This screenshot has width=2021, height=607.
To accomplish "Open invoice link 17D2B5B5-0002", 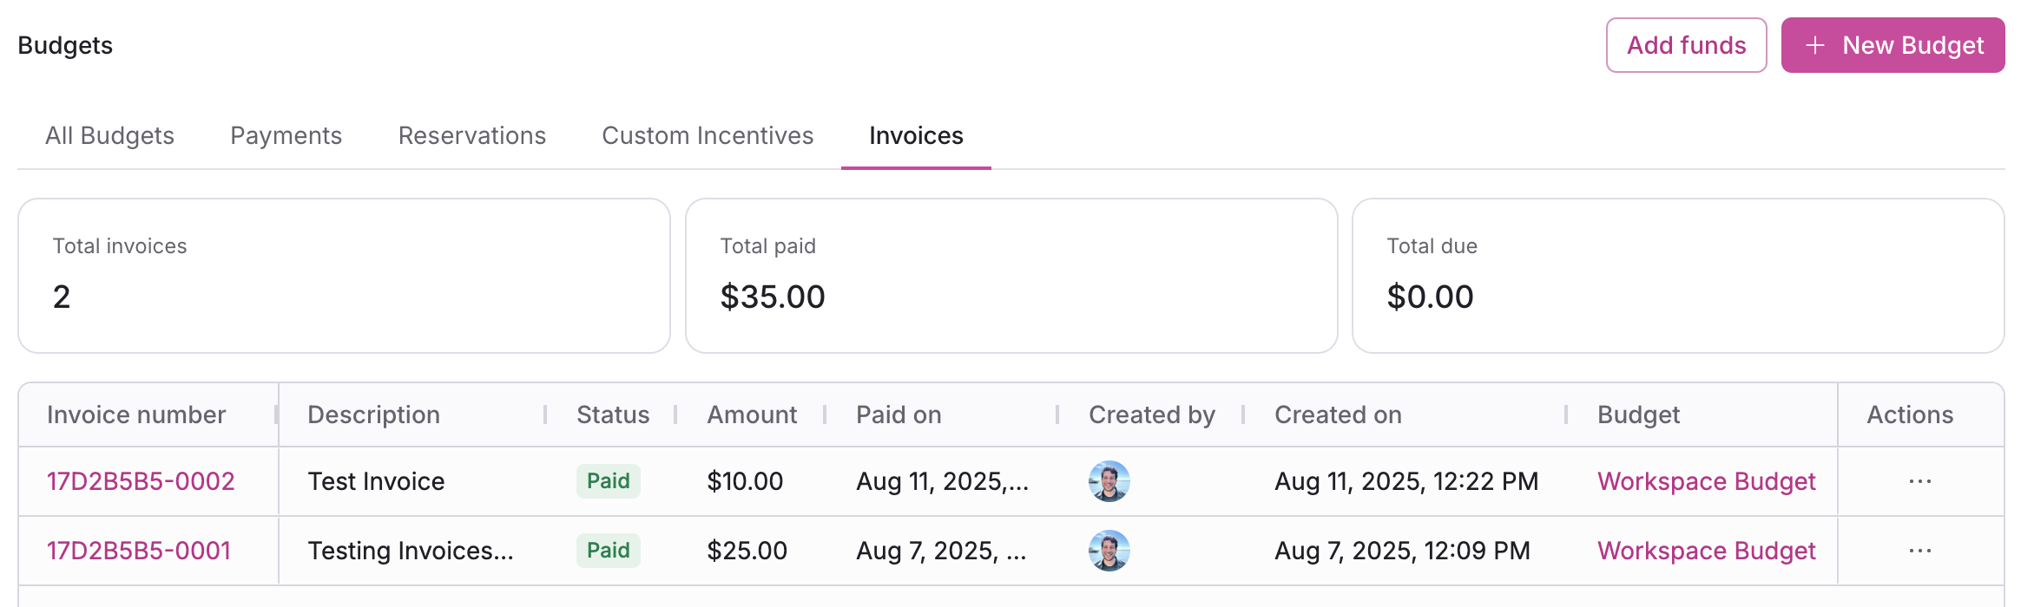I will point(141,481).
